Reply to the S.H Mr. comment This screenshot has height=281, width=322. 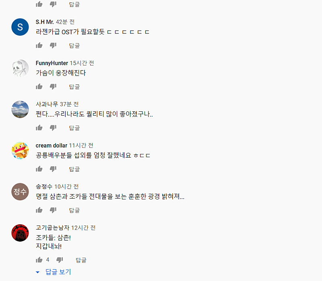(74, 45)
